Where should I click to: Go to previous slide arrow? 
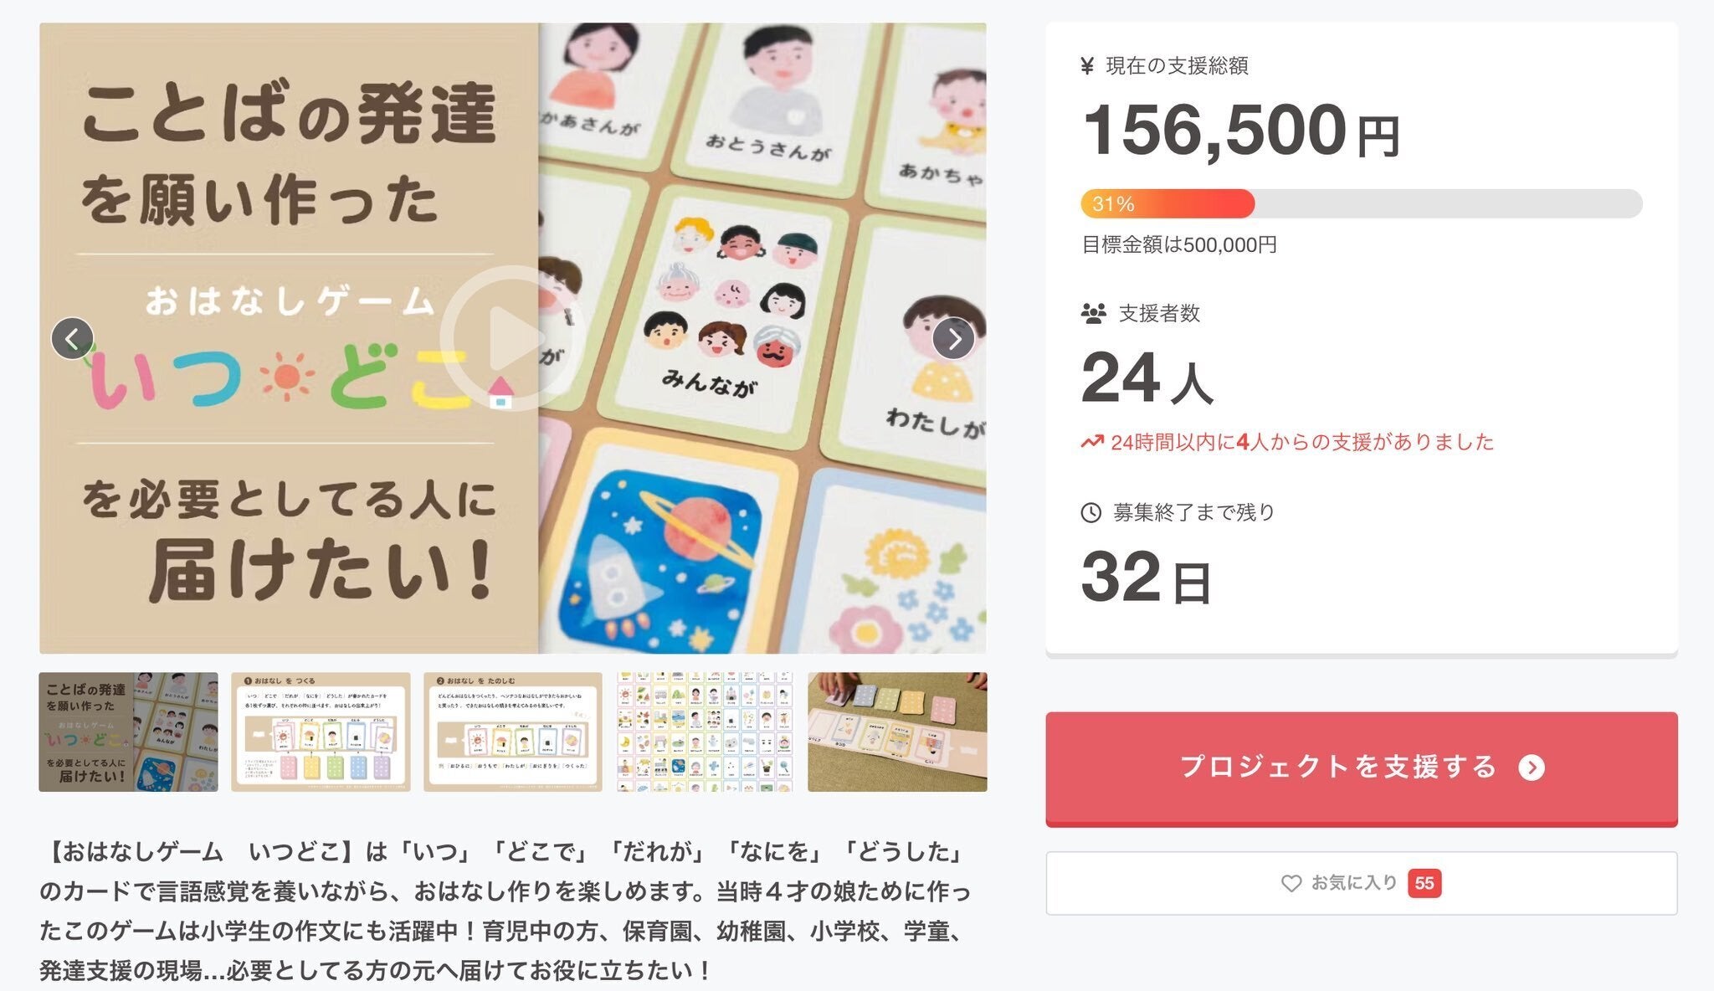point(73,339)
